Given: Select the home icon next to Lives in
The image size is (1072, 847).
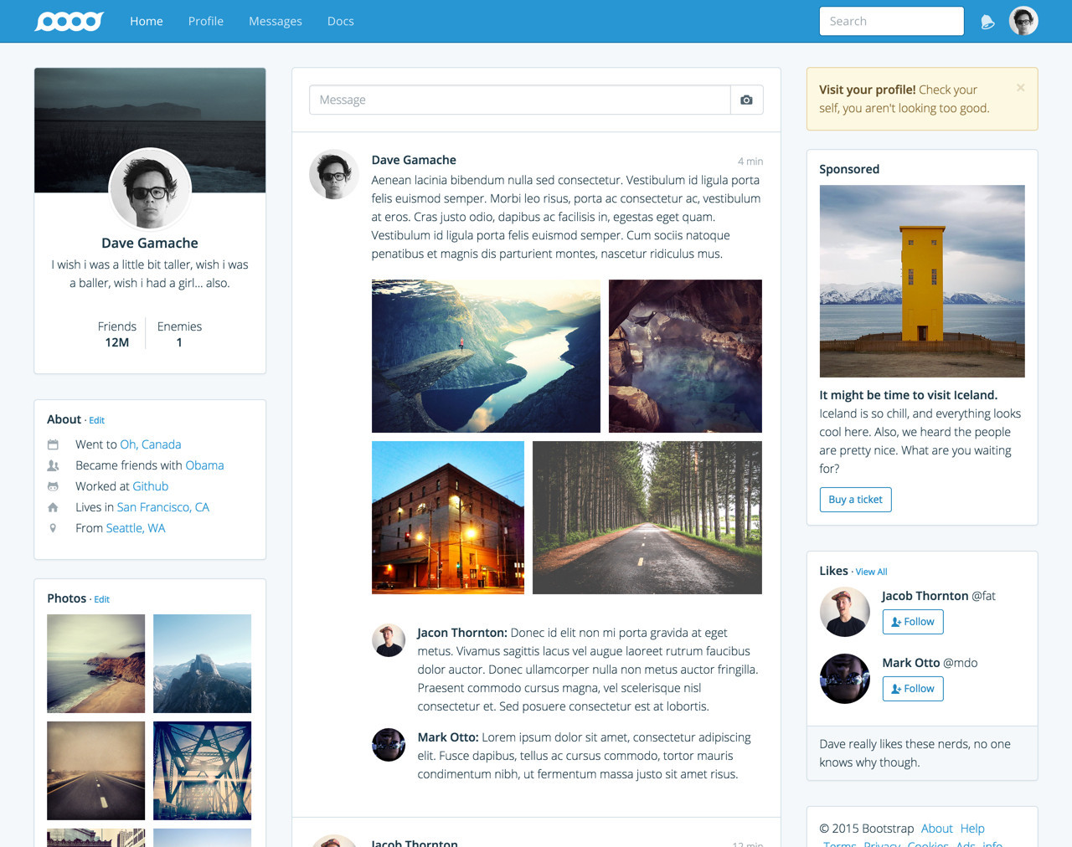Looking at the screenshot, I should point(52,507).
